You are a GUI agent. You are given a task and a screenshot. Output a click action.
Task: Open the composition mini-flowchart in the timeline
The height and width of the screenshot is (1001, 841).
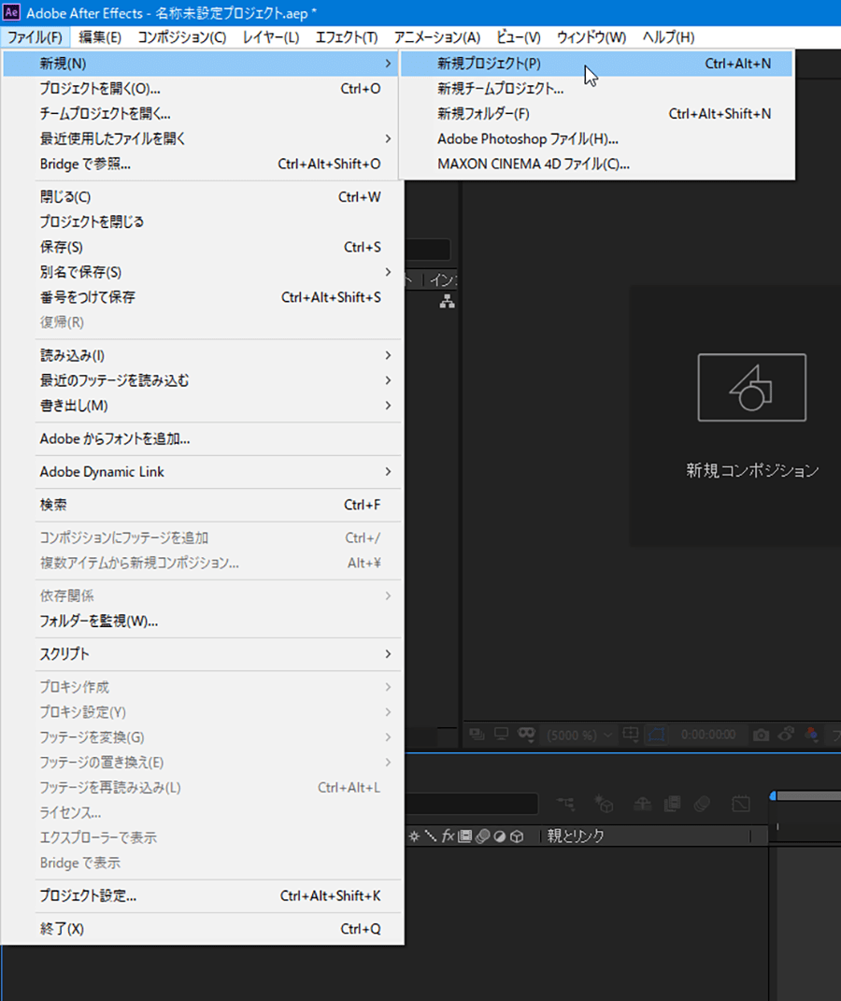coord(565,804)
